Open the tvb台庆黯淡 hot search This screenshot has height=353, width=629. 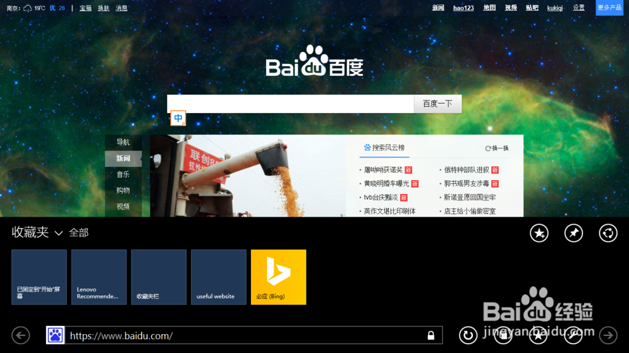[x=381, y=197]
